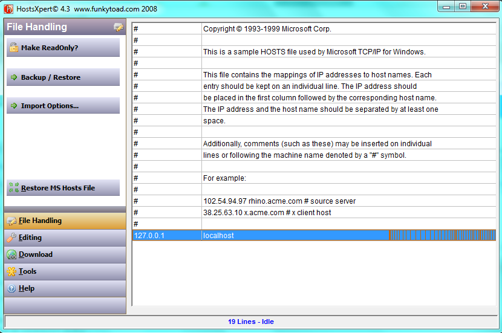502x333 pixels.
Task: Click the notepad icon next to File Handling tab
Action: coord(12,221)
